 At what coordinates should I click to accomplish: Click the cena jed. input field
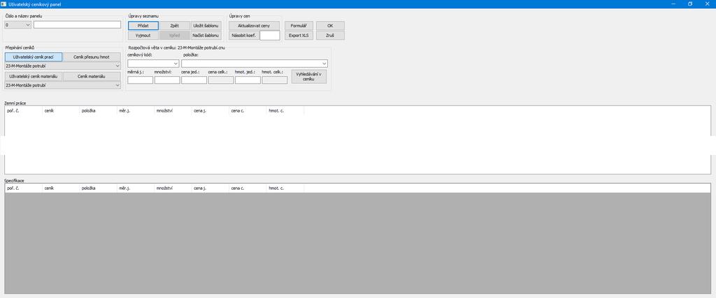194,80
